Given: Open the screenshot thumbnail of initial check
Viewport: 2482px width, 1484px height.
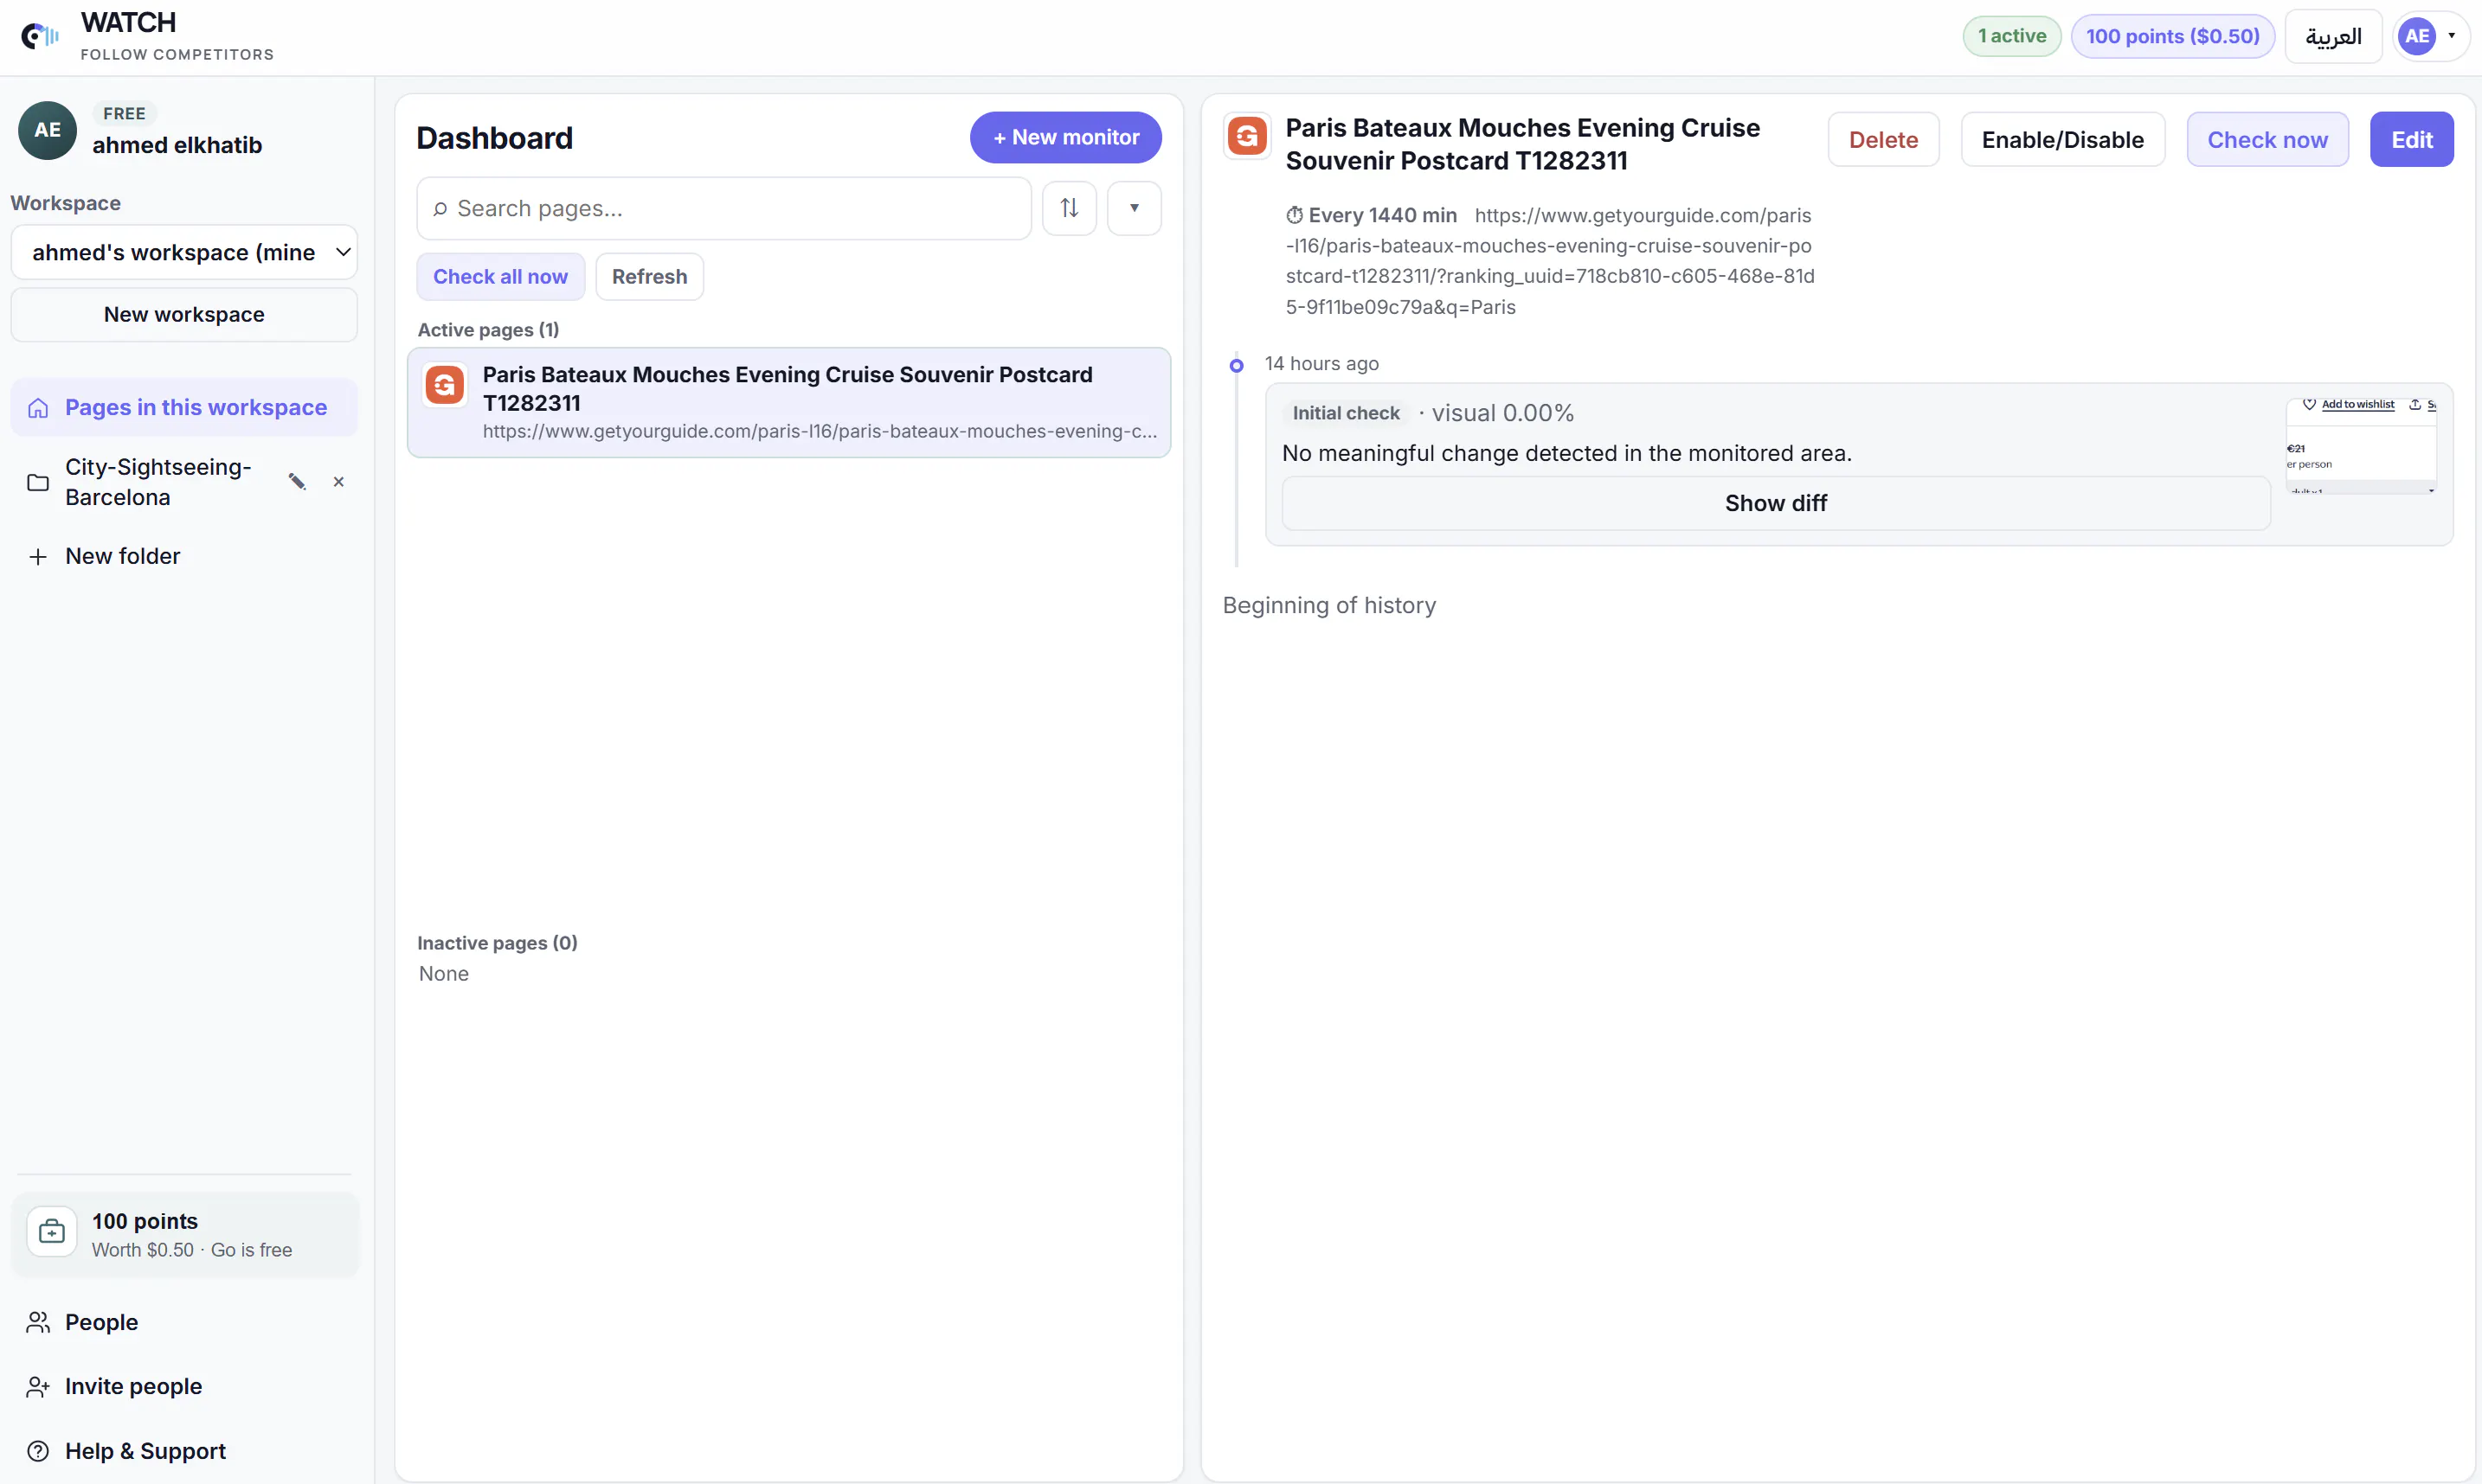Looking at the screenshot, I should pyautogui.click(x=2361, y=445).
